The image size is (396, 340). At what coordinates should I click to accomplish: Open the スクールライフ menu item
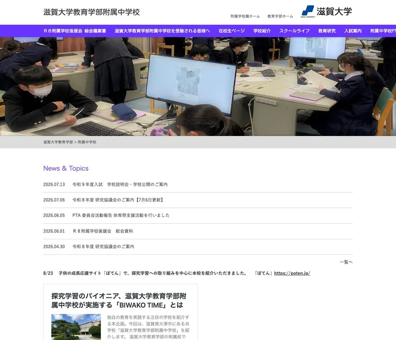tap(294, 31)
